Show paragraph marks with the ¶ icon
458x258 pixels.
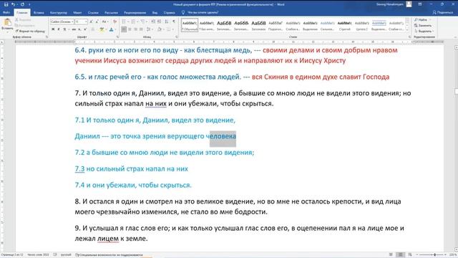tap(174, 21)
